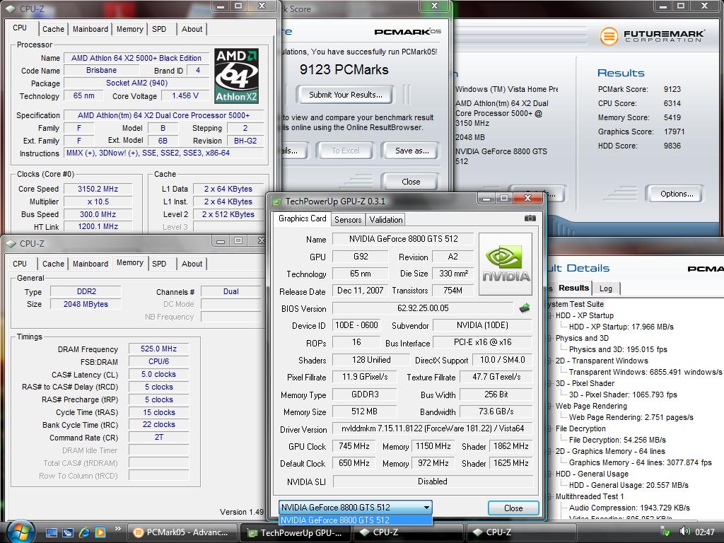Click the CAS# Latency value 5.0 clocks
The image size is (724, 543).
pyautogui.click(x=158, y=374)
